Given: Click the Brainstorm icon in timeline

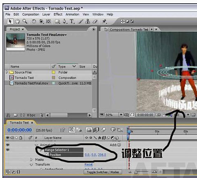Looking at the screenshot, I should coord(113,130).
